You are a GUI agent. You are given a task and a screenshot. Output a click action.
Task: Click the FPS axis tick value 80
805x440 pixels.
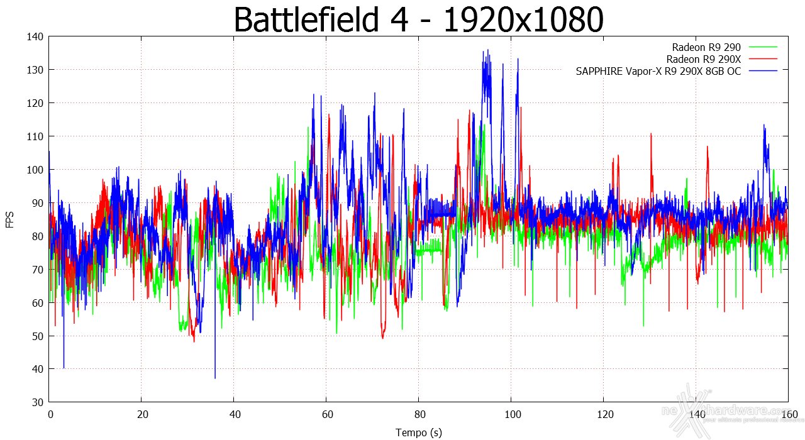click(x=38, y=236)
